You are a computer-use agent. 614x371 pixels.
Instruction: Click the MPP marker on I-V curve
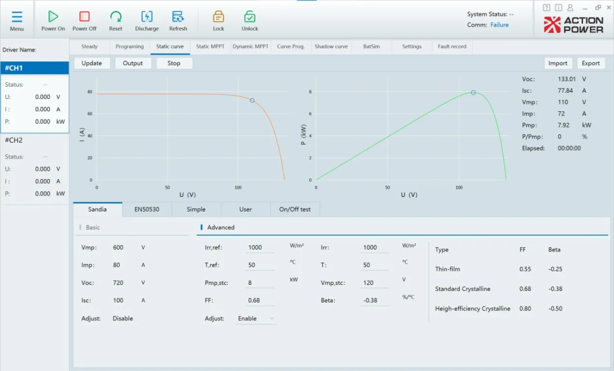coord(252,101)
